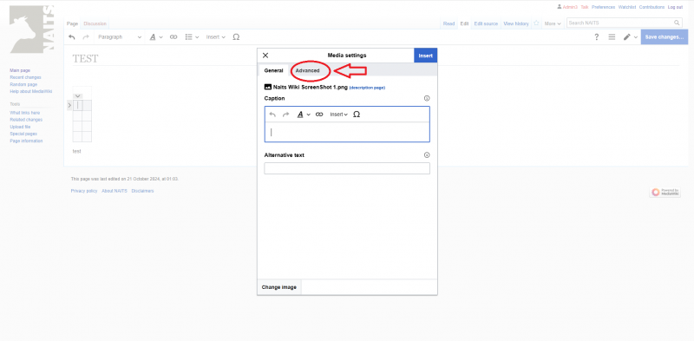The height and width of the screenshot is (341, 694).
Task: Open the Preferences link
Action: [x=603, y=7]
